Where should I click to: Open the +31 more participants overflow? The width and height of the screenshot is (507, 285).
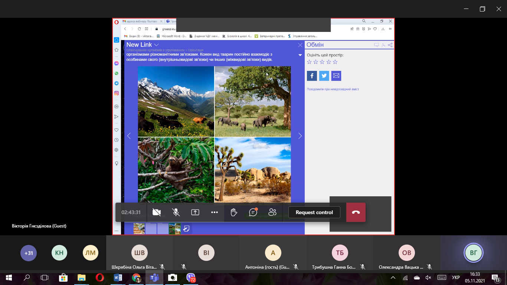[x=29, y=253]
